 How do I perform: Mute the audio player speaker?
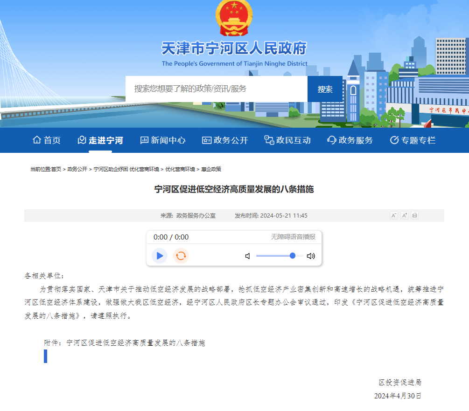[248, 255]
